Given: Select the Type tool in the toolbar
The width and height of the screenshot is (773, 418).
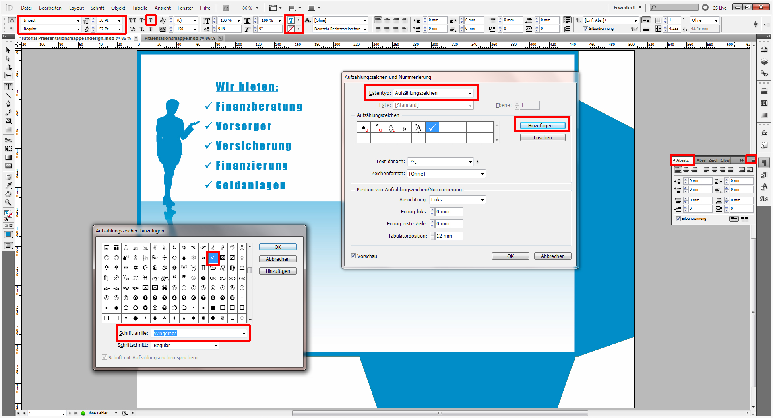Looking at the screenshot, I should (x=8, y=86).
